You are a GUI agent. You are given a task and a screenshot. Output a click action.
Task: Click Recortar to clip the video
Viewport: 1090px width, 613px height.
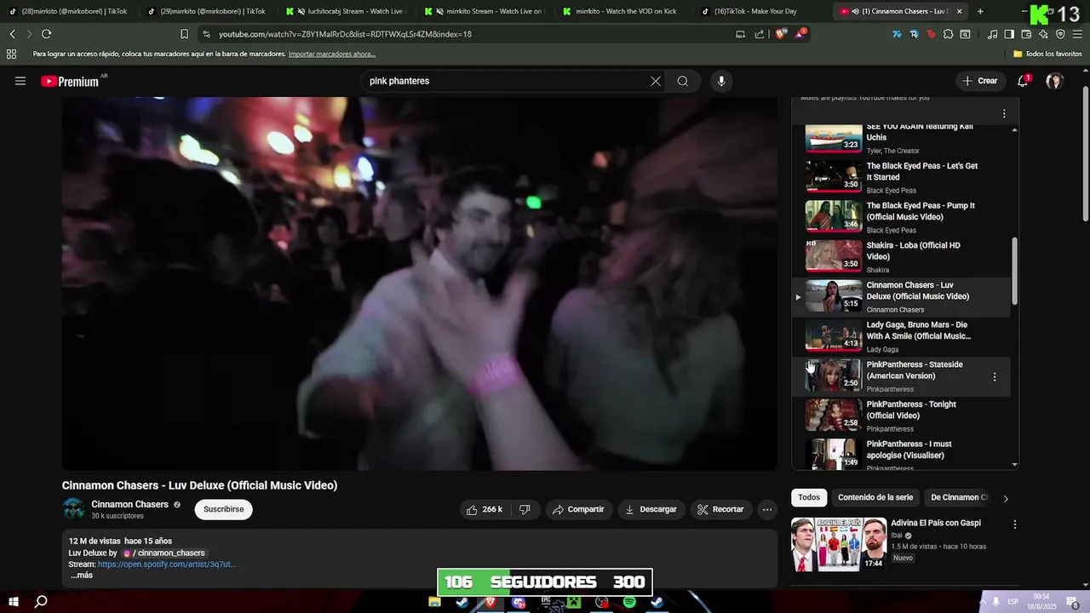click(720, 509)
